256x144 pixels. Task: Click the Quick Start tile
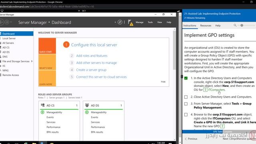pos(47,46)
